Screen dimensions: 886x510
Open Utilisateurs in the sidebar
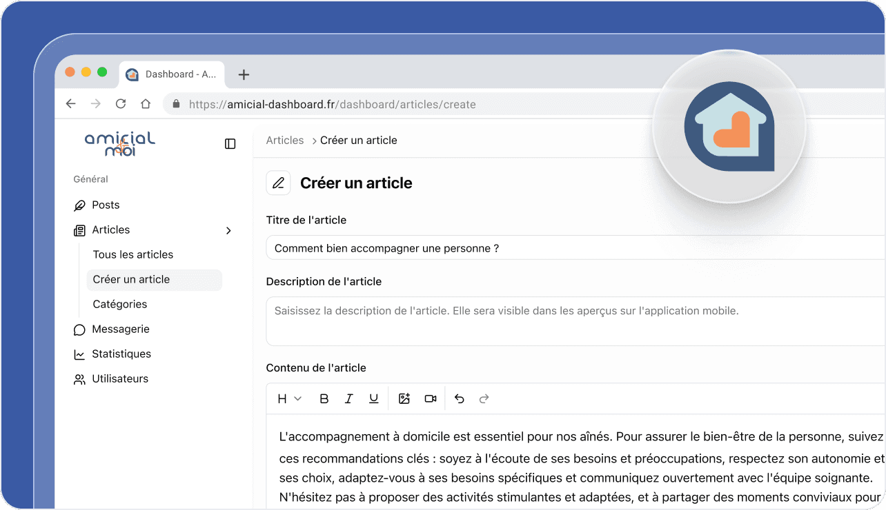[x=120, y=378]
